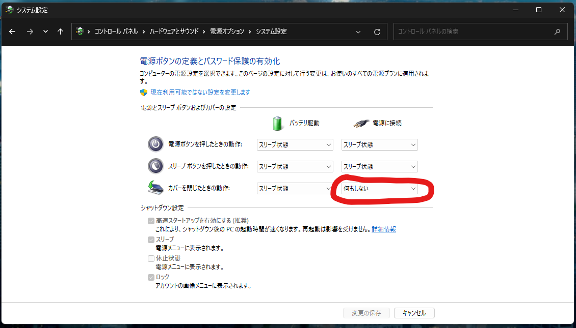Go back with the left arrow button
This screenshot has height=328, width=576.
(12, 32)
